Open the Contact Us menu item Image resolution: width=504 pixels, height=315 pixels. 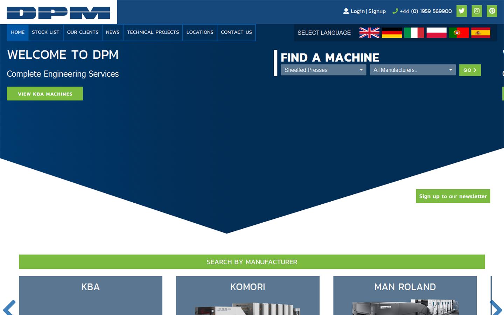236,32
